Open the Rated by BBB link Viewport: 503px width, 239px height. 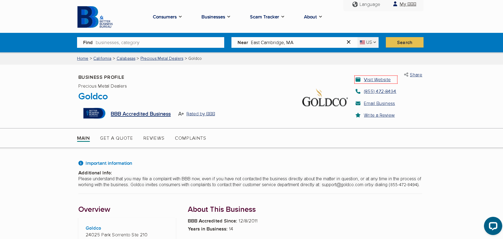[201, 114]
